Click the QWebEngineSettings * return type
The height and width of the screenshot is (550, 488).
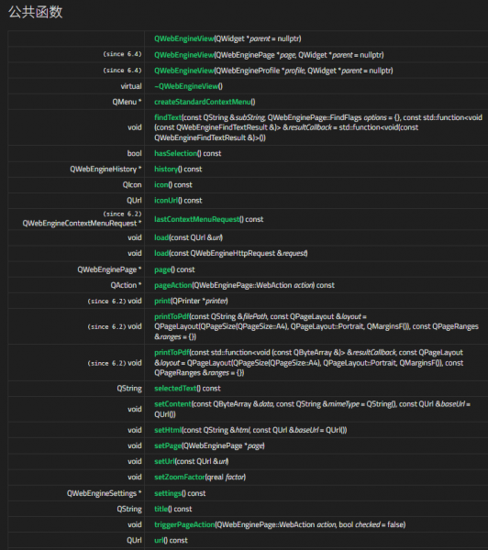pos(105,493)
